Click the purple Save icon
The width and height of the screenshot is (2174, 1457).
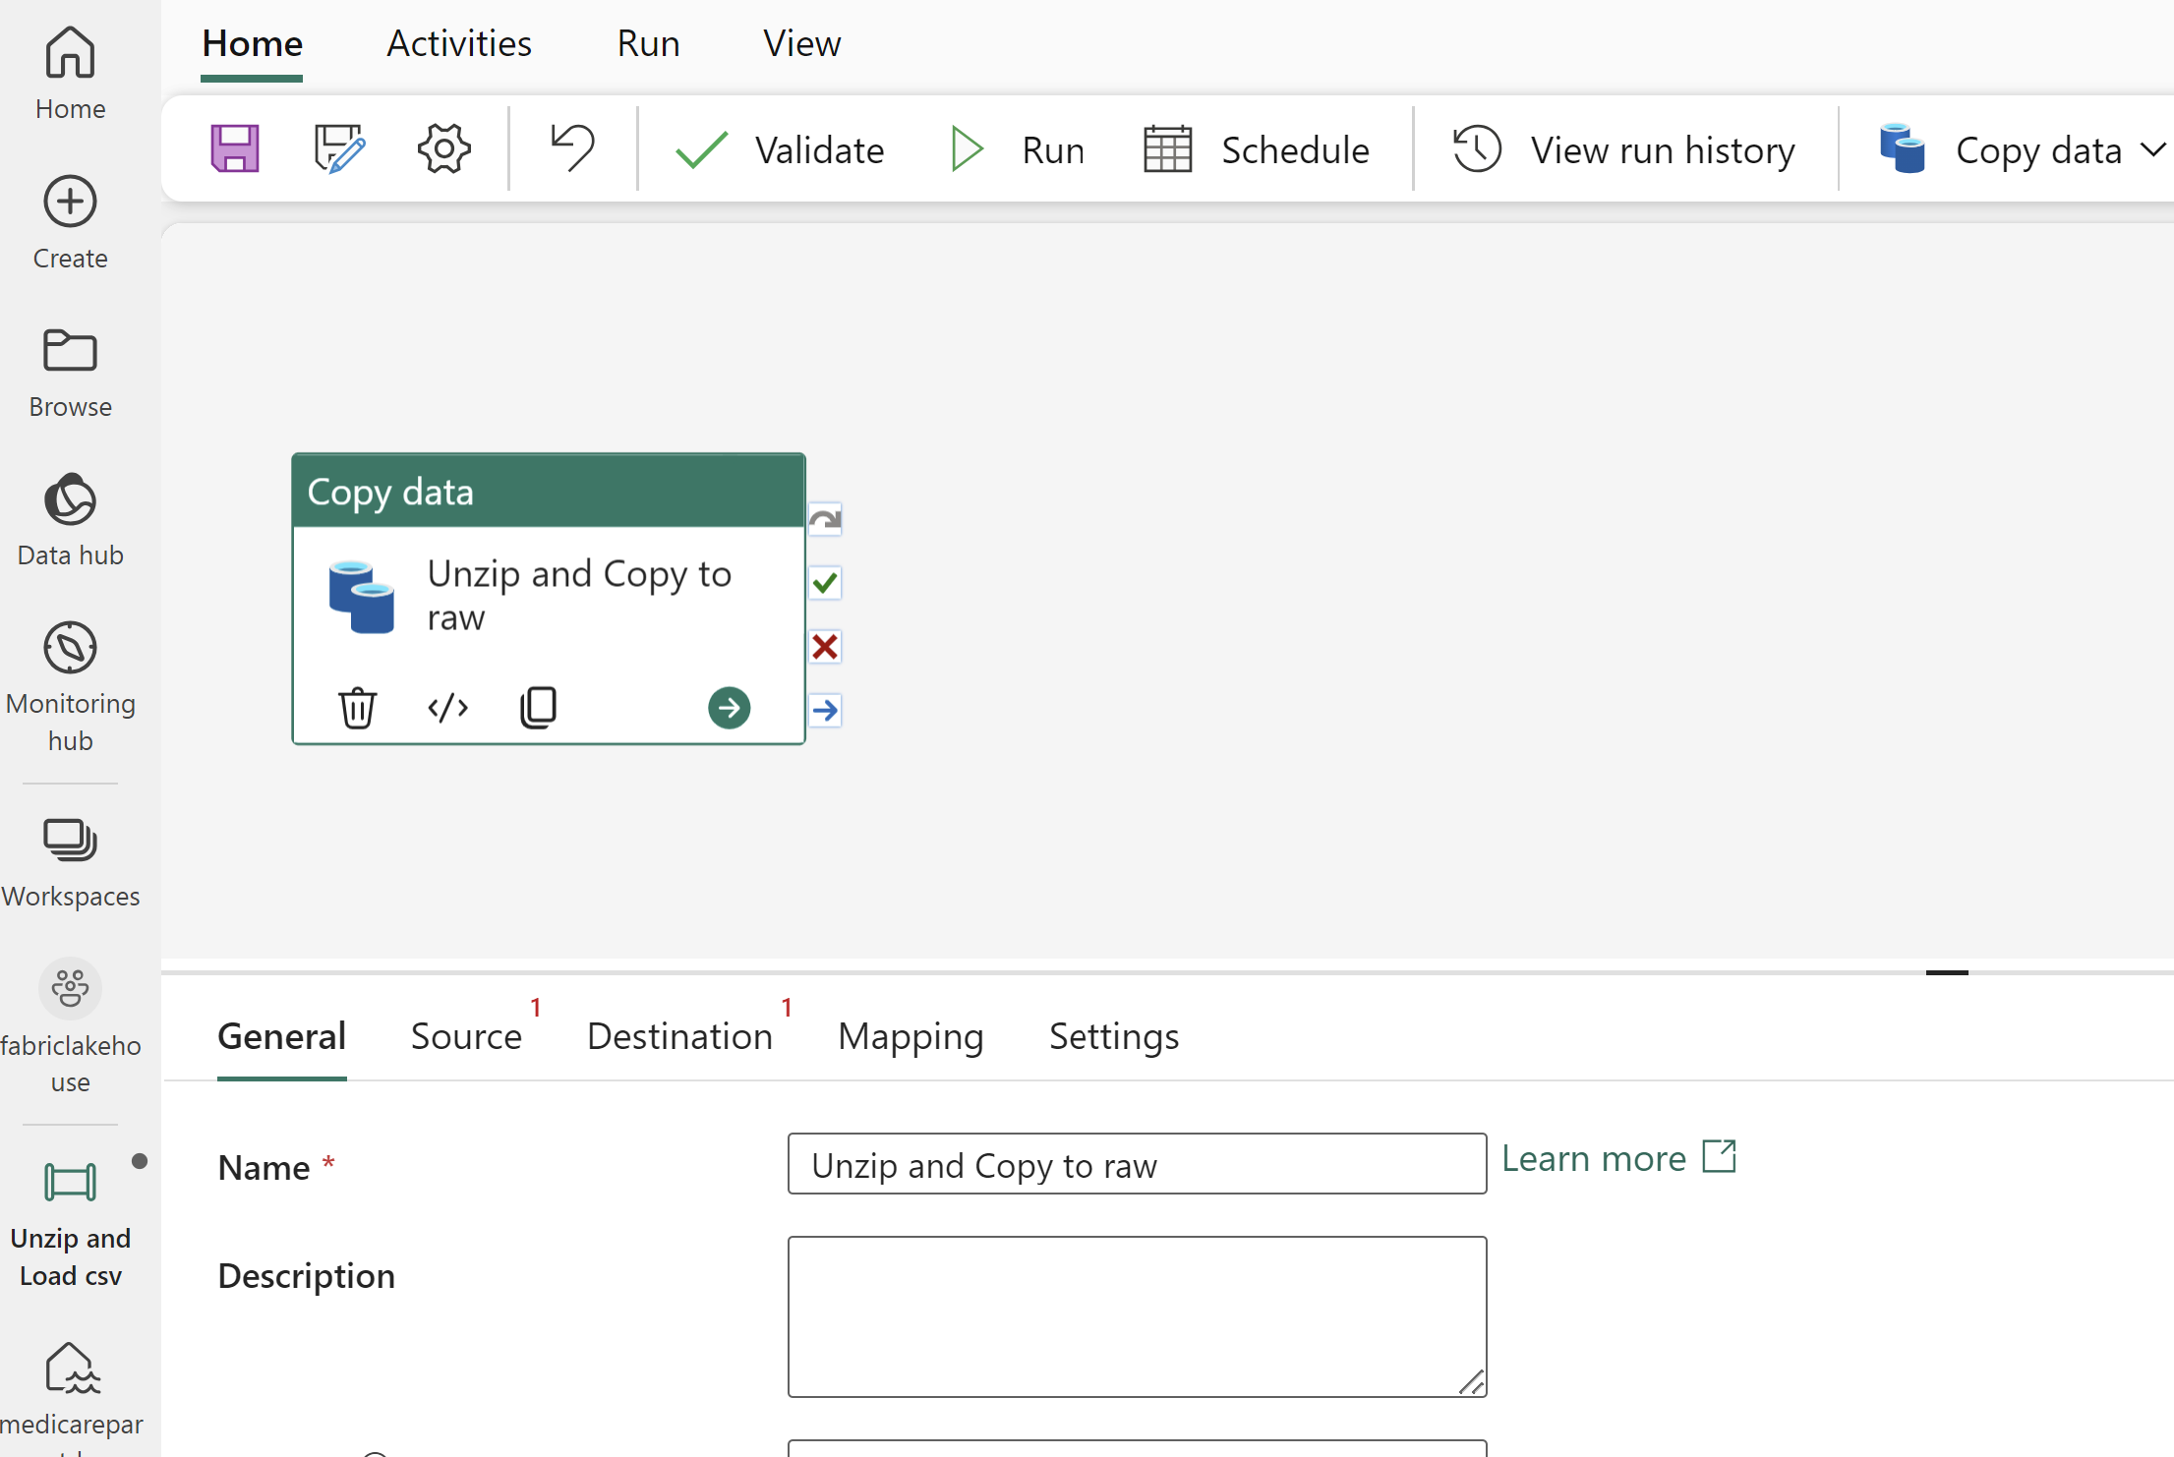click(235, 149)
